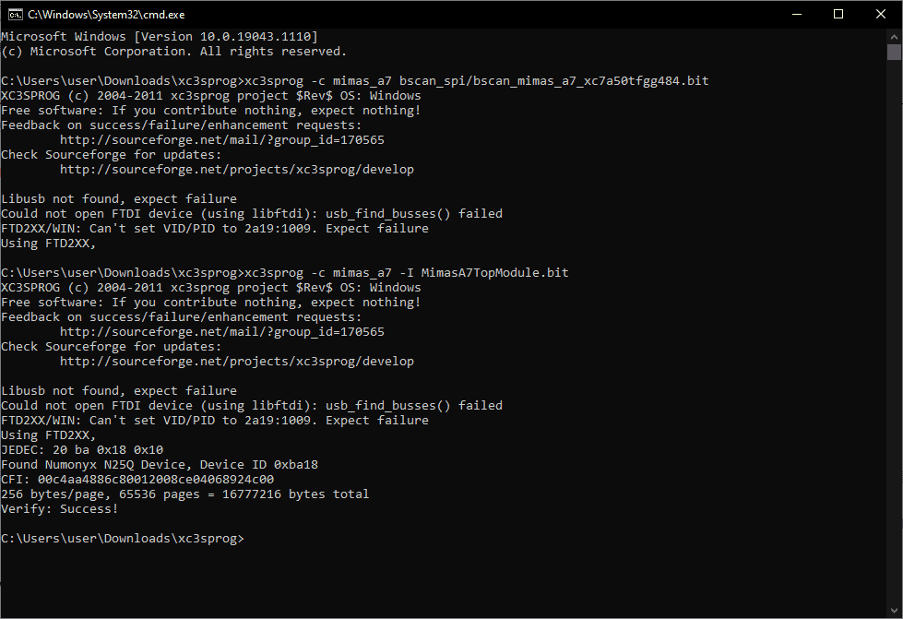Image resolution: width=903 pixels, height=619 pixels.
Task: Click the CFI hex string line
Action: (x=137, y=479)
